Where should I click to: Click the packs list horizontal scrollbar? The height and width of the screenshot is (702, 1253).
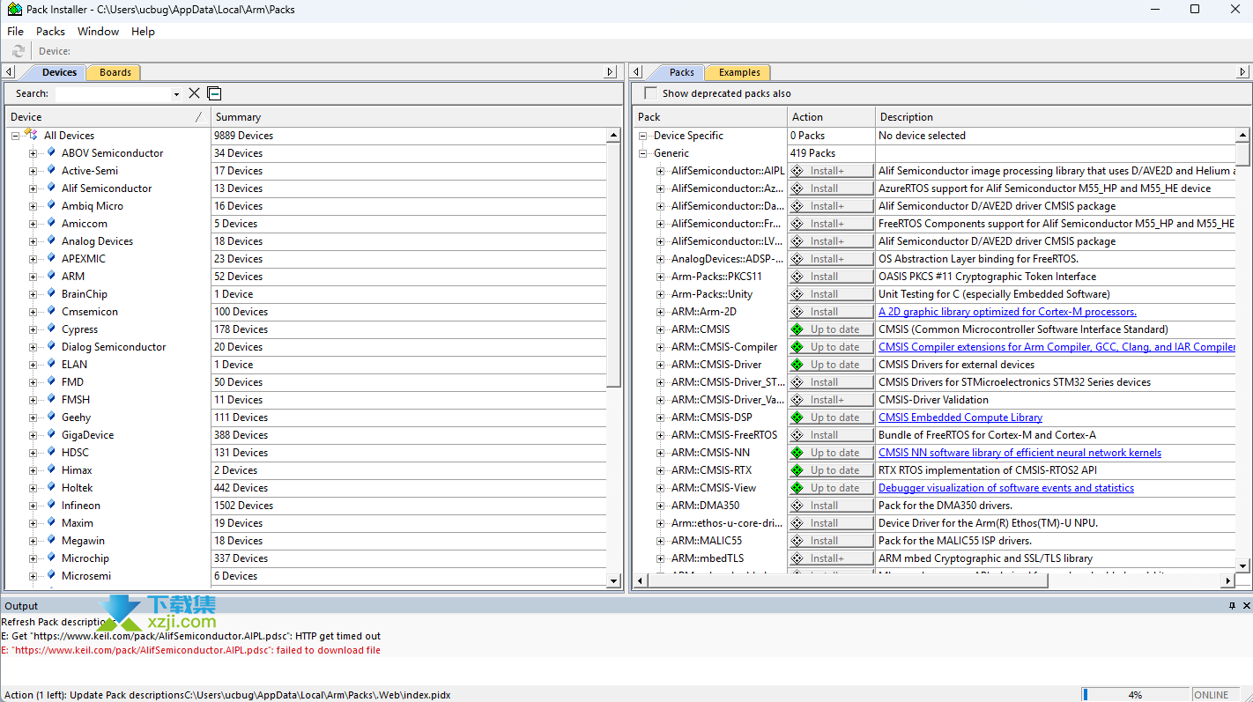tap(935, 580)
